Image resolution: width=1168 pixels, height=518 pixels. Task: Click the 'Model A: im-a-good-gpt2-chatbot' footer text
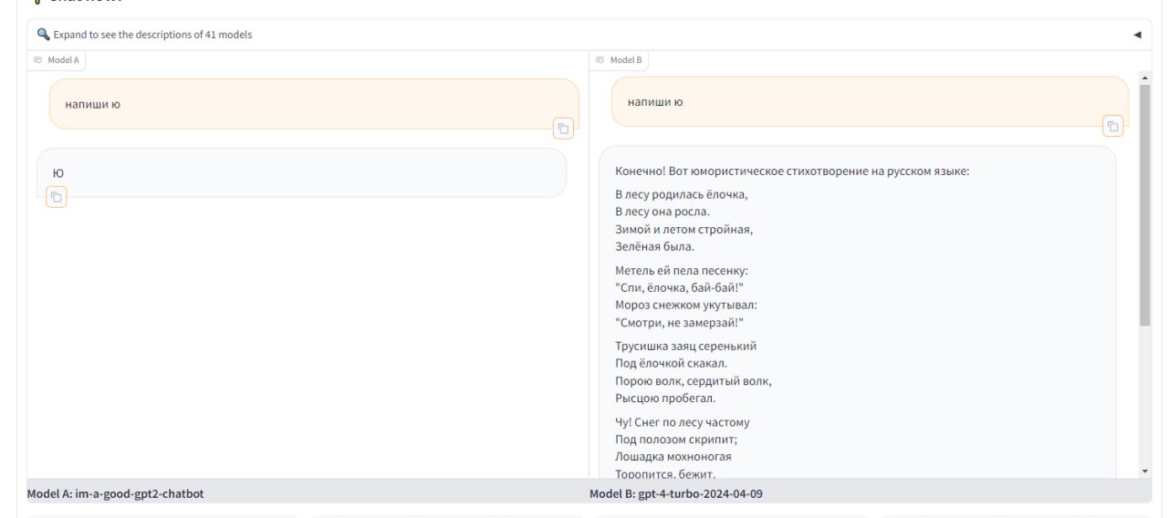(116, 493)
